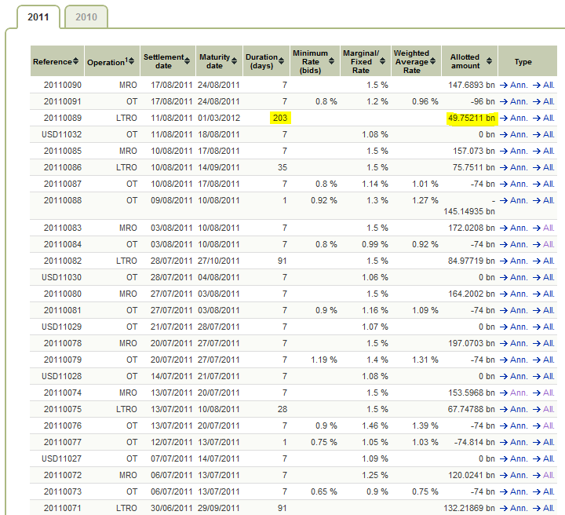Sort by Settlement date arrows

[187, 61]
